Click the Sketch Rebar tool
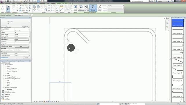Viewport: 186px width, 105px height. click(100, 8)
